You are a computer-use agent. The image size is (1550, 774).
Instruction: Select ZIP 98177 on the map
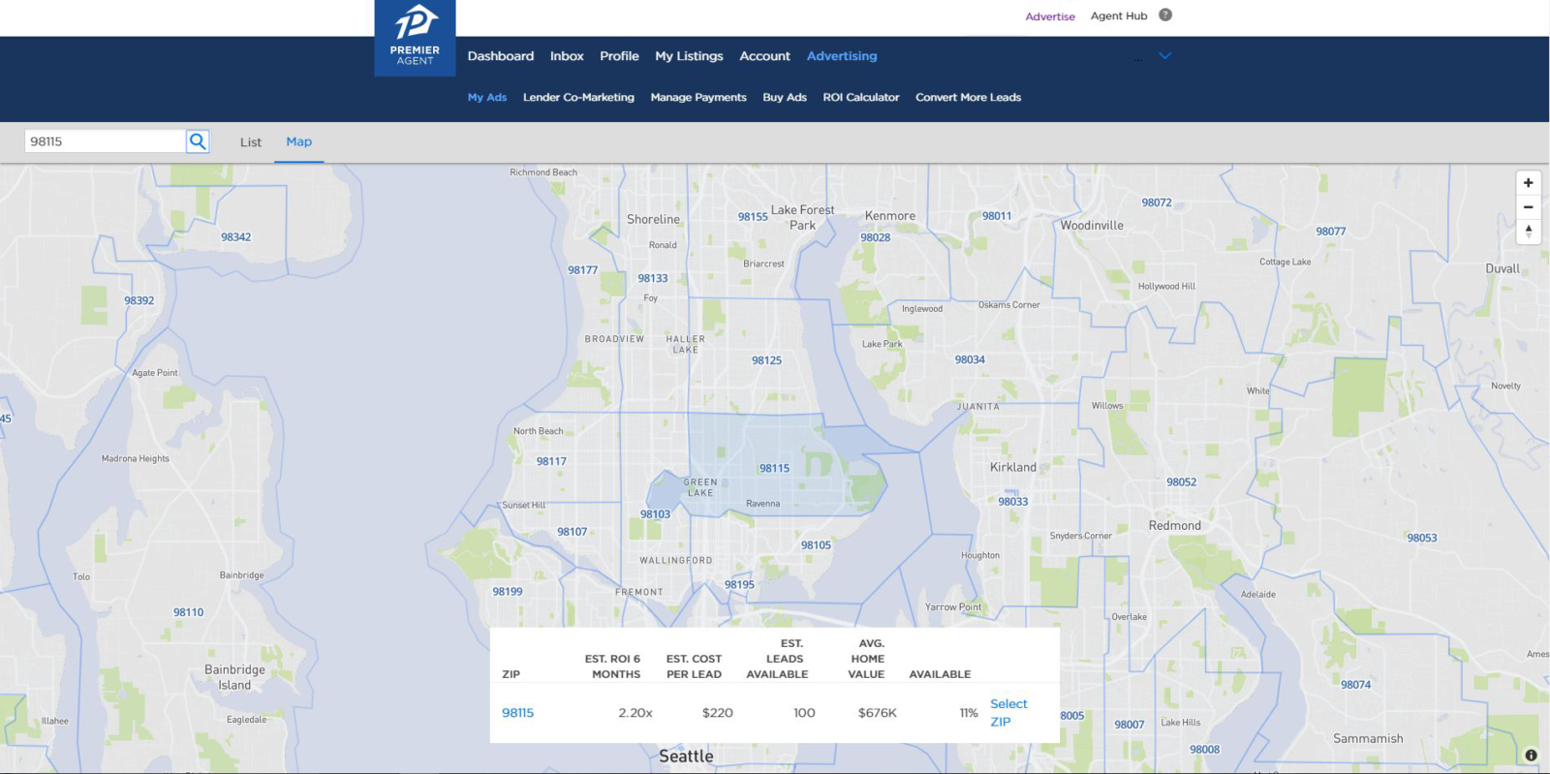click(582, 270)
